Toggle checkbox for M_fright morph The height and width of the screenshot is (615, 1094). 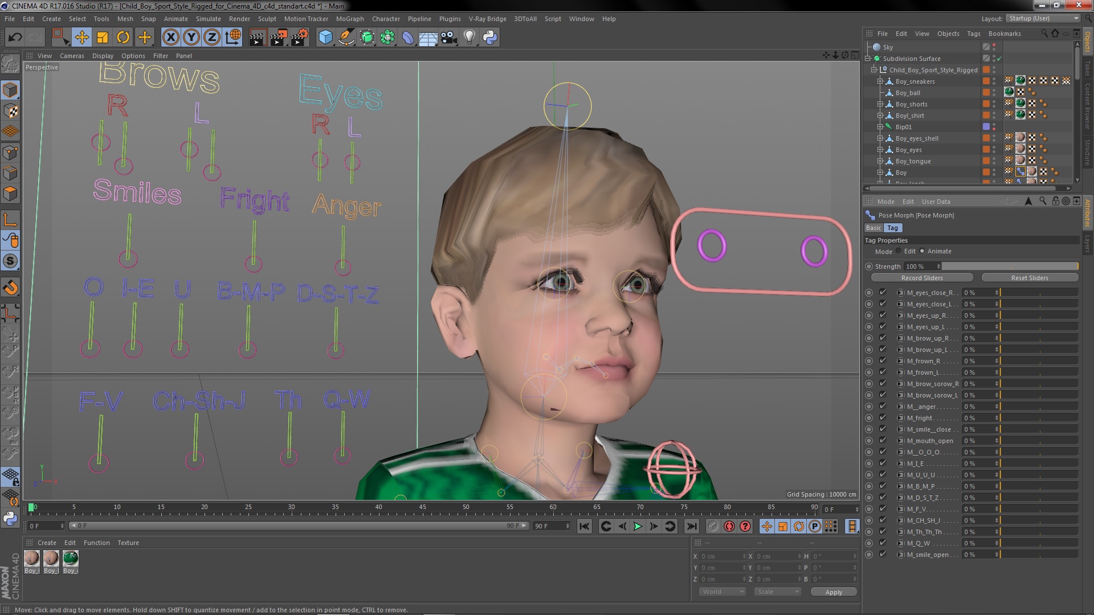coord(883,417)
